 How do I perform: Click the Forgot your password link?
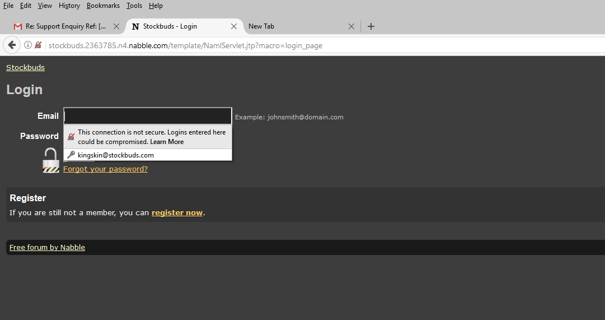(105, 169)
